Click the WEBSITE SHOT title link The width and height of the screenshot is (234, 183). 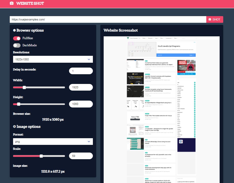point(30,3)
